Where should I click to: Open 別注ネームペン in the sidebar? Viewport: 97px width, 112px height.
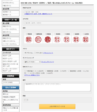click(x=8, y=58)
